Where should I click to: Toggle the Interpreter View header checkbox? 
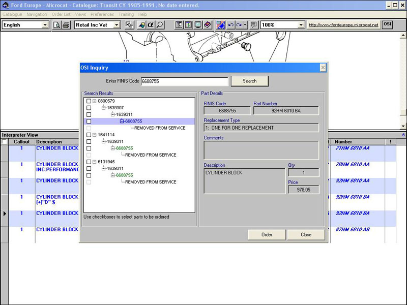[4, 142]
